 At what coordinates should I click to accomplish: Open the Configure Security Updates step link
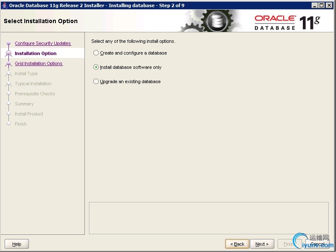43,43
